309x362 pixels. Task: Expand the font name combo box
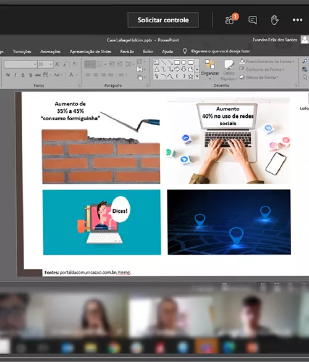coord(20,64)
